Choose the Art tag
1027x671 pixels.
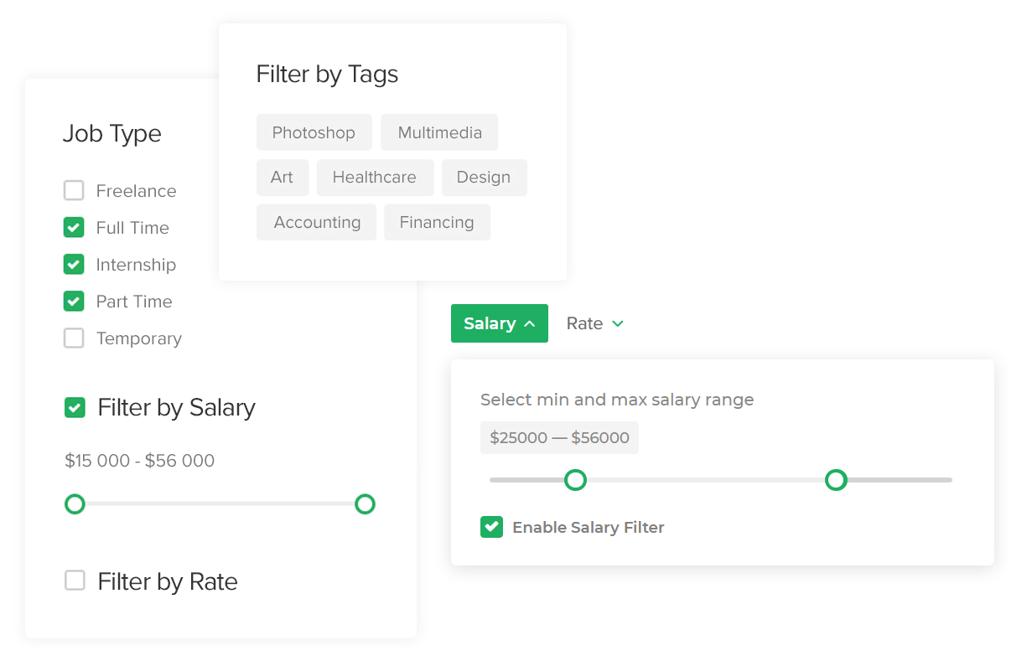(282, 178)
